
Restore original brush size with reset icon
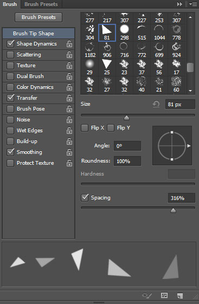(156, 104)
